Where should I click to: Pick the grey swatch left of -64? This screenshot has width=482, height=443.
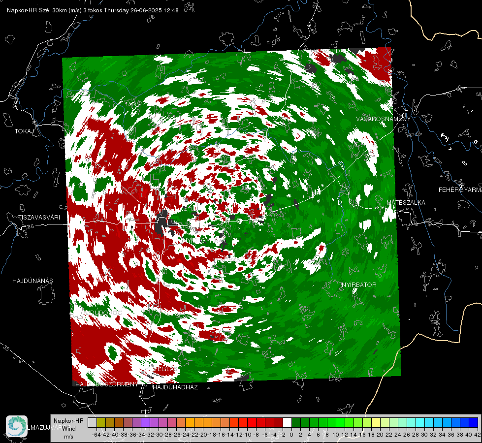pos(92,422)
